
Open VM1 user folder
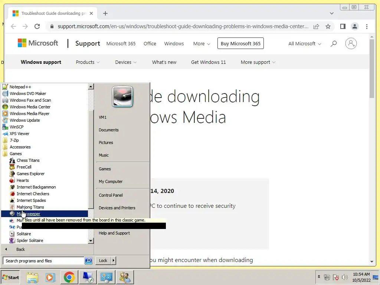[x=102, y=117]
